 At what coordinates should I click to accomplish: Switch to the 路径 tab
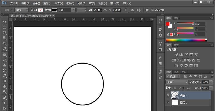(184, 72)
